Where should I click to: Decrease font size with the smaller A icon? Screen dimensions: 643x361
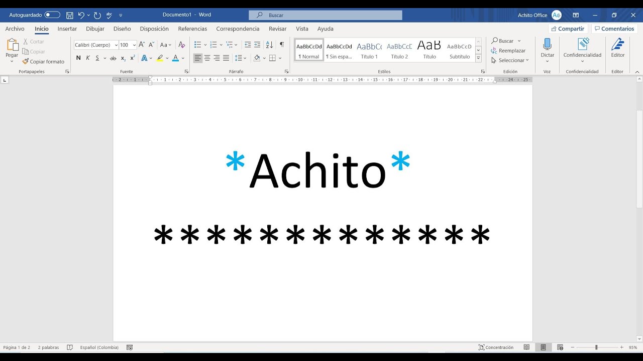151,45
